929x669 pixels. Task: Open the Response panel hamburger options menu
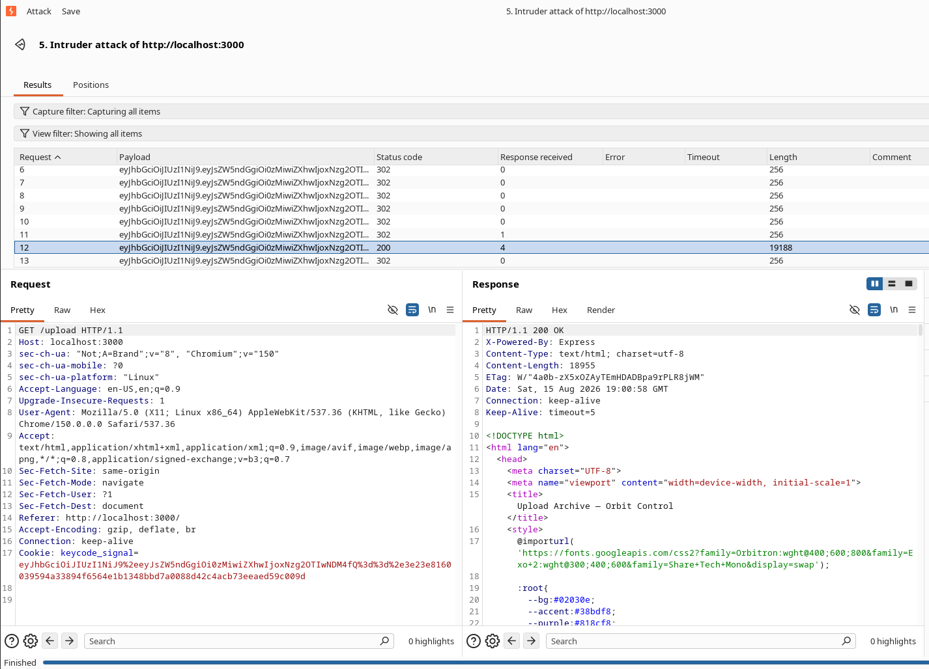(912, 310)
